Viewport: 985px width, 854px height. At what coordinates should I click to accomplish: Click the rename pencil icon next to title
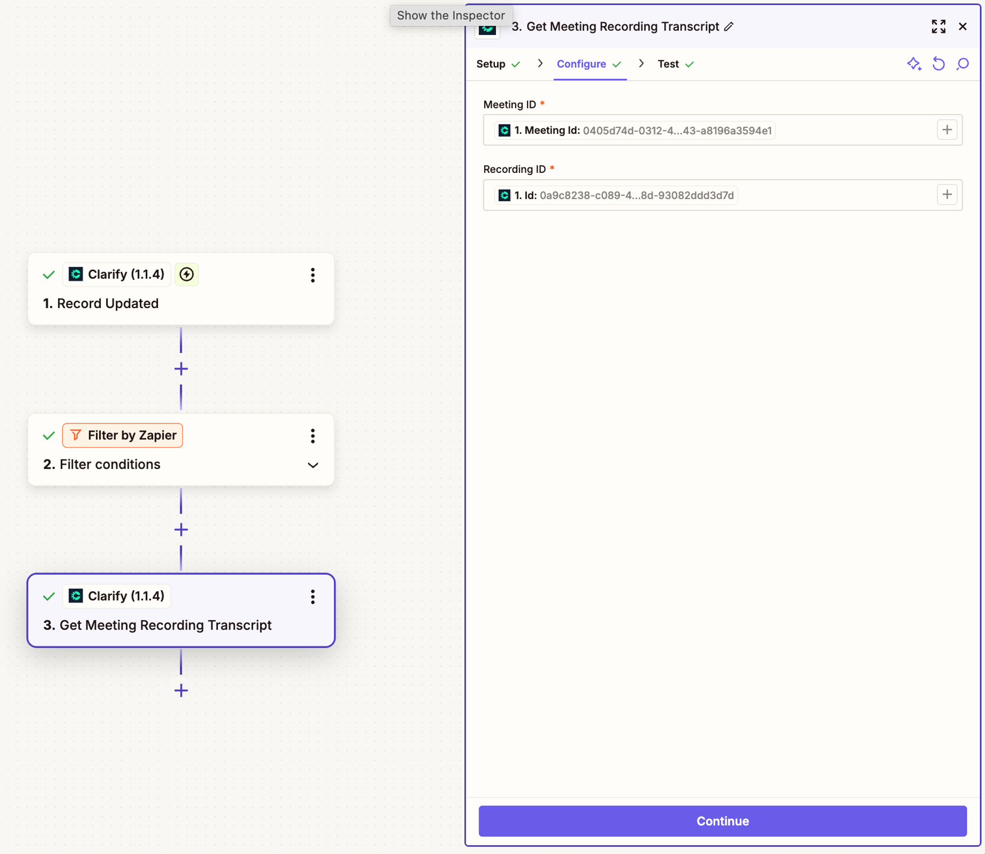tap(729, 27)
